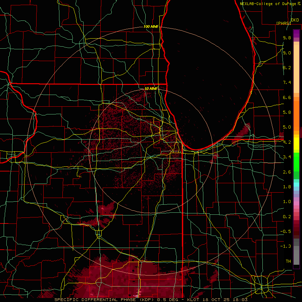Click the 1.8 scale value
Image resolution: width=302 pixels, height=302 pixels.
click(x=287, y=187)
